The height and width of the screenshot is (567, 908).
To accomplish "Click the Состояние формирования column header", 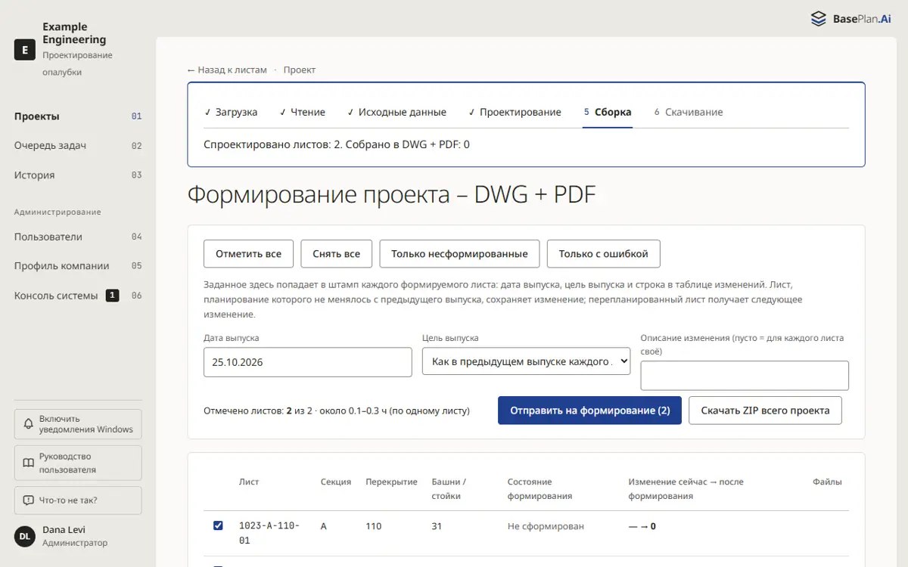I will point(540,488).
